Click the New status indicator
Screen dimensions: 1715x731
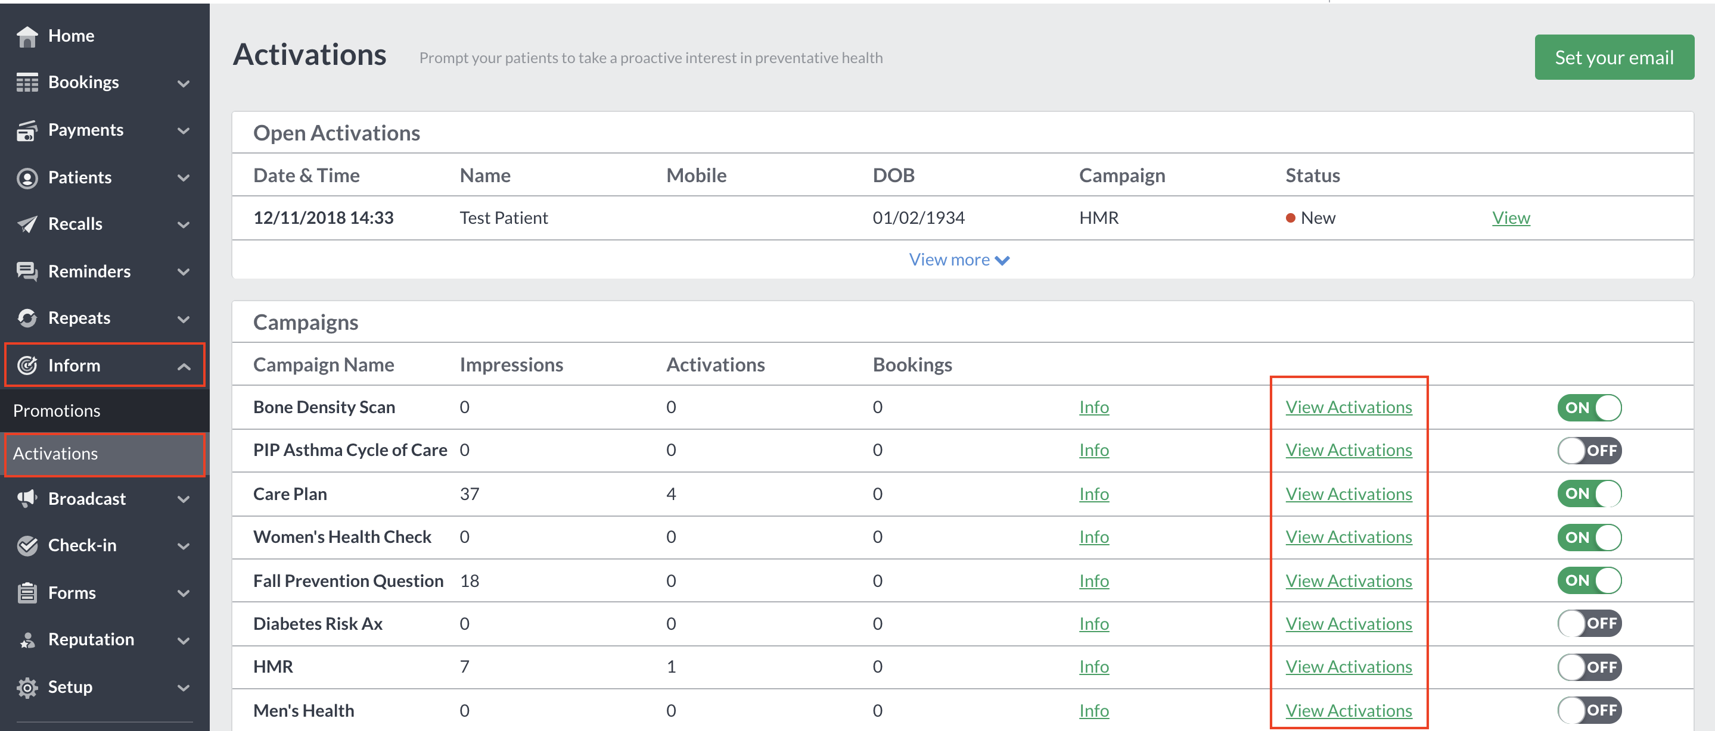point(1310,218)
